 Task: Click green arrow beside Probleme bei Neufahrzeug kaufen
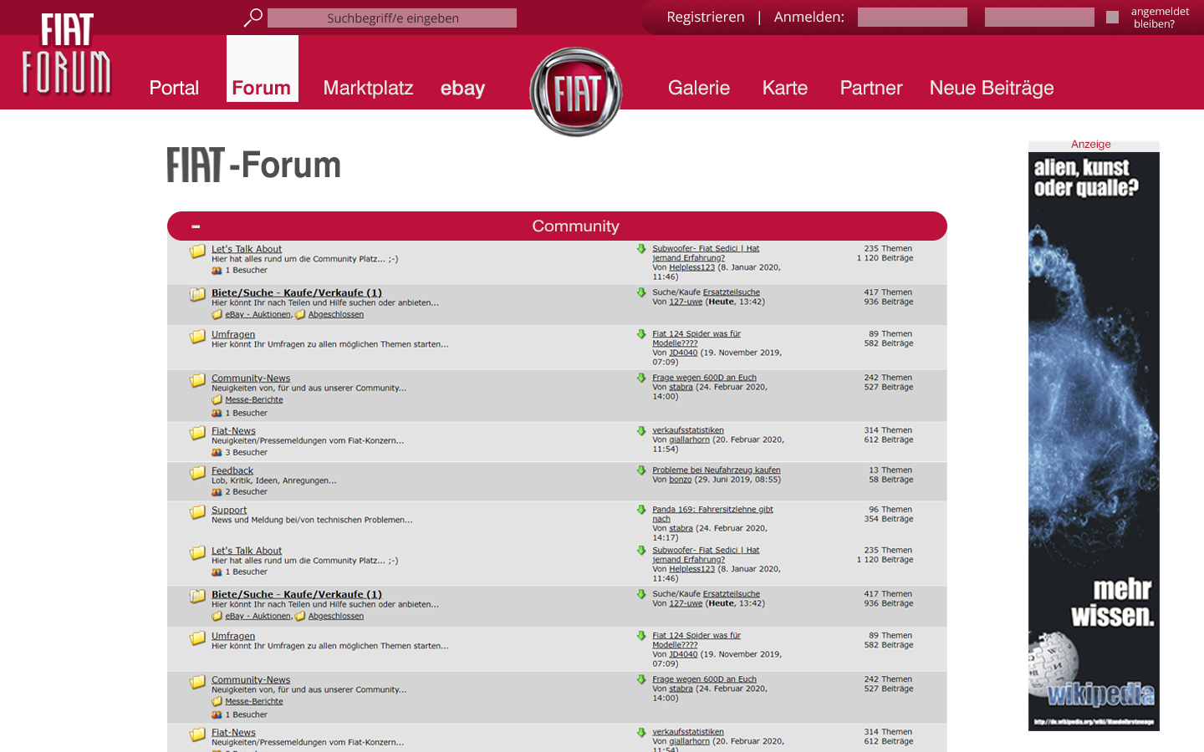click(x=641, y=470)
